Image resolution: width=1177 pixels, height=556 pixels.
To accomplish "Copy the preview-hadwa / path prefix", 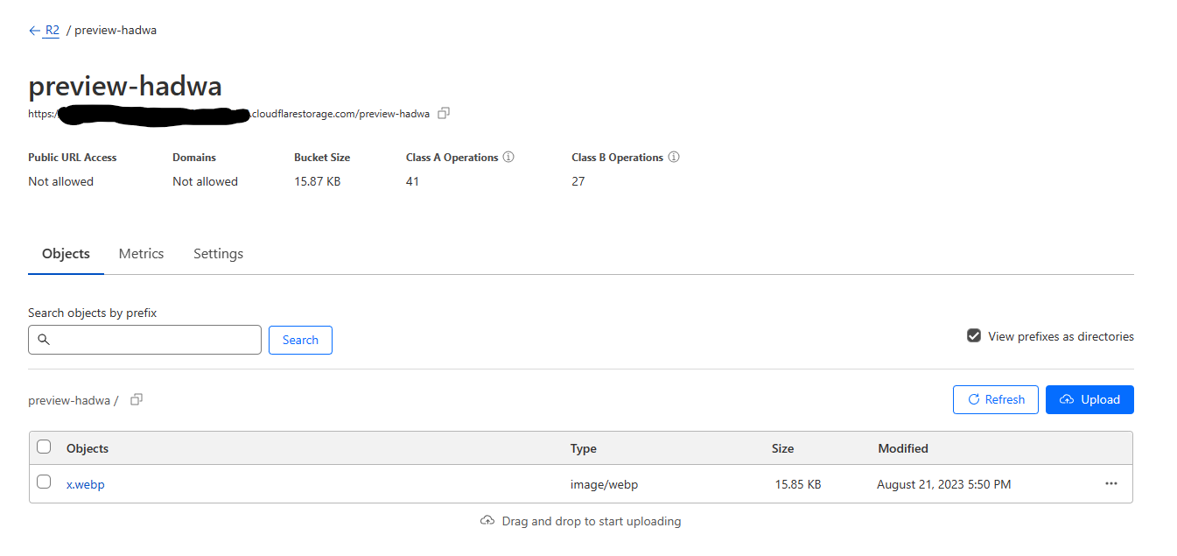I will 136,399.
